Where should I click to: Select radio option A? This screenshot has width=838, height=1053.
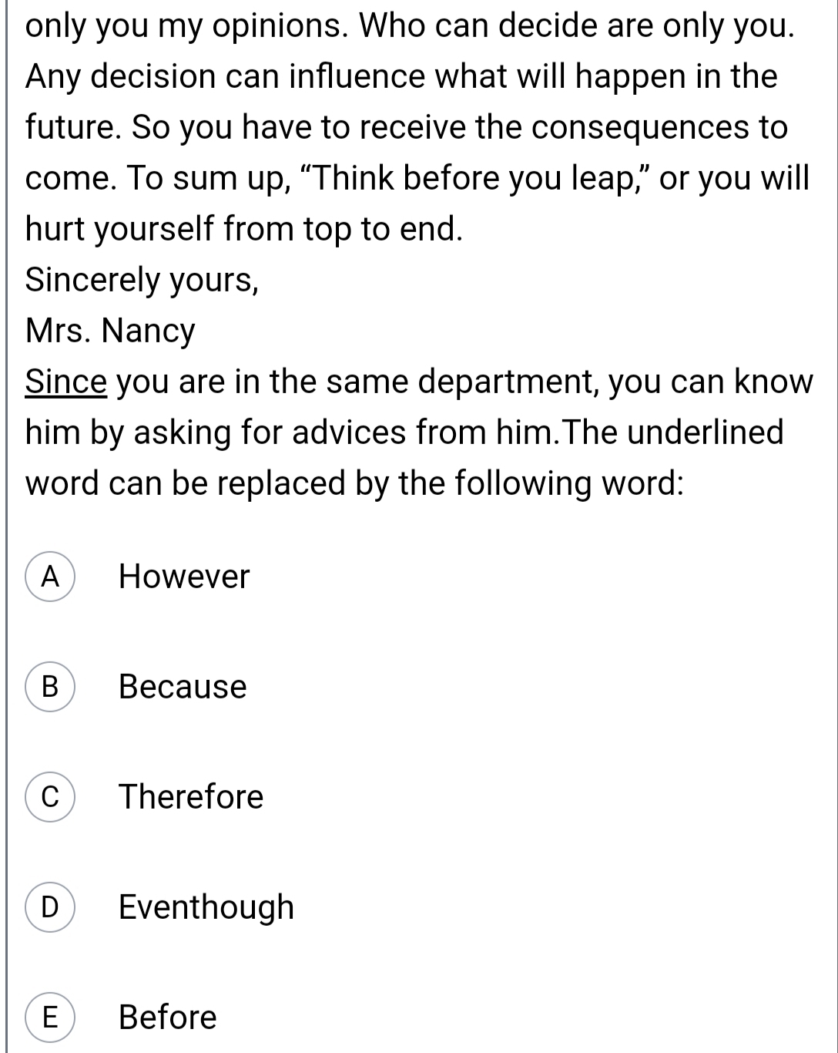(50, 576)
